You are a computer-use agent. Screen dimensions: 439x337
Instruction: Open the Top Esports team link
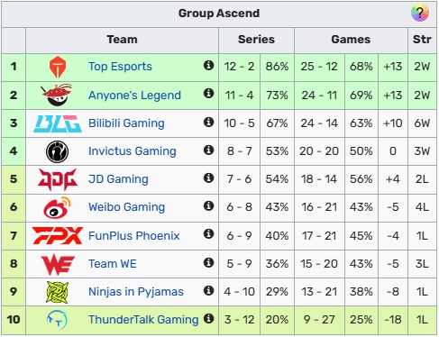(x=120, y=67)
